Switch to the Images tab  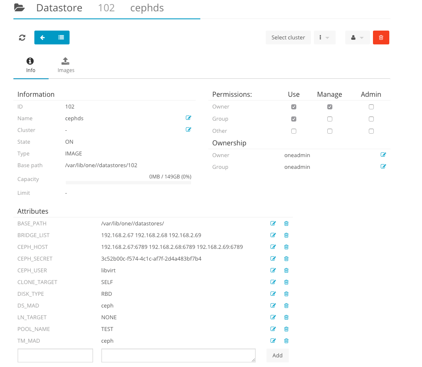pyautogui.click(x=66, y=65)
